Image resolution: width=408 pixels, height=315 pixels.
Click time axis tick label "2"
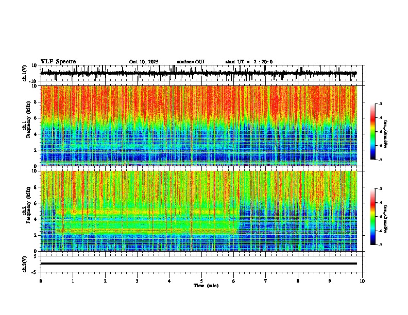pyautogui.click(x=105, y=281)
